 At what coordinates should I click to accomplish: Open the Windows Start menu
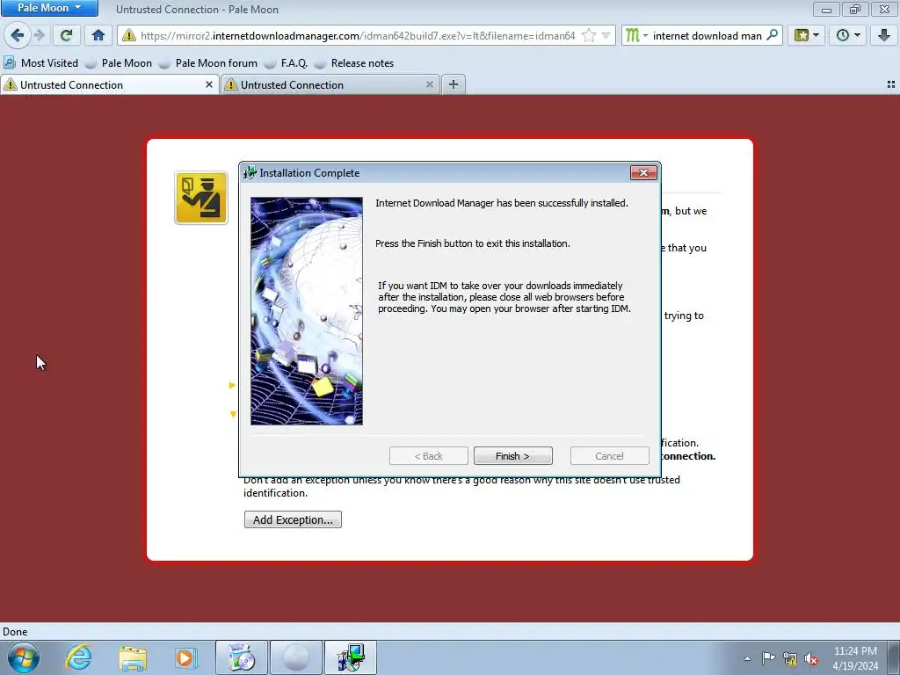[24, 657]
